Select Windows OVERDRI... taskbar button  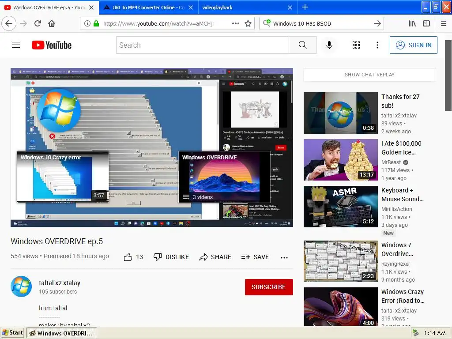coord(61,333)
